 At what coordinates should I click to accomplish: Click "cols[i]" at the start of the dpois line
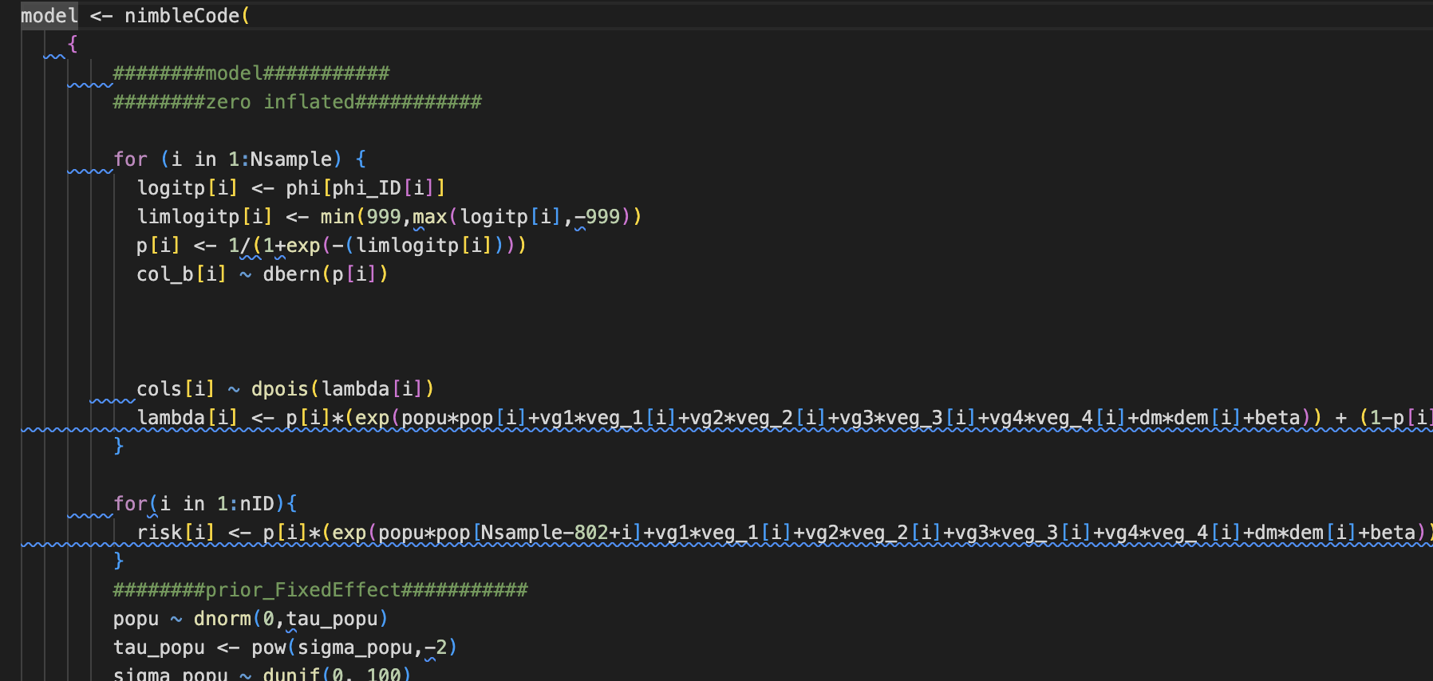click(176, 389)
